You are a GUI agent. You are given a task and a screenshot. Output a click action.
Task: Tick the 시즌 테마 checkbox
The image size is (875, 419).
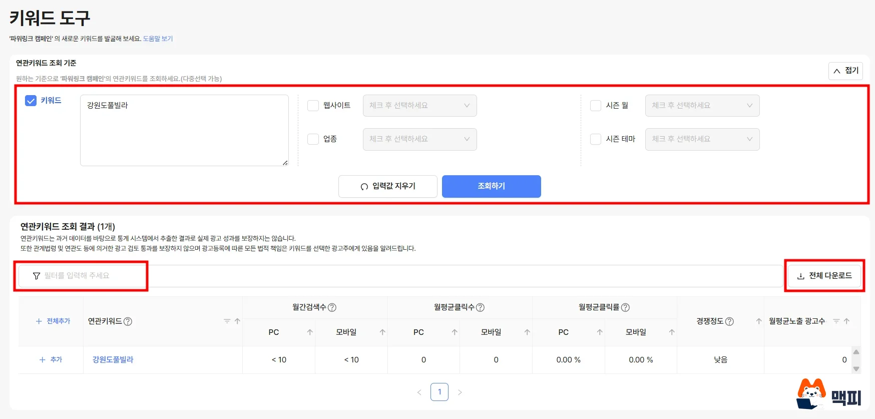[596, 139]
